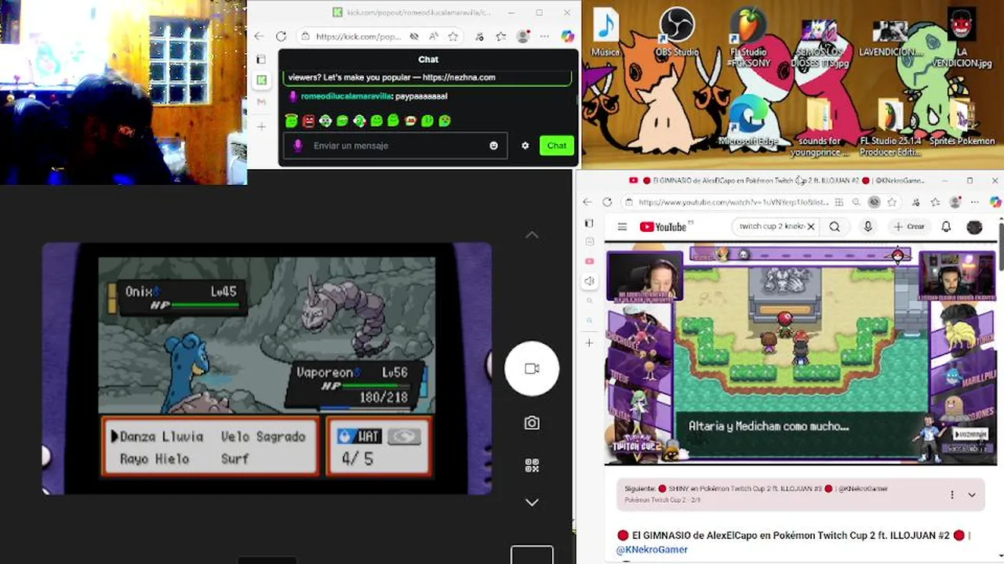Open the Microsoft Edge desktop shortcut

[x=748, y=121]
